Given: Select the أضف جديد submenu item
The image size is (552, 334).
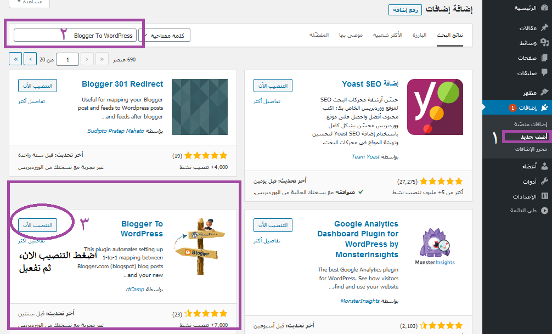Looking at the screenshot, I should tap(534, 137).
